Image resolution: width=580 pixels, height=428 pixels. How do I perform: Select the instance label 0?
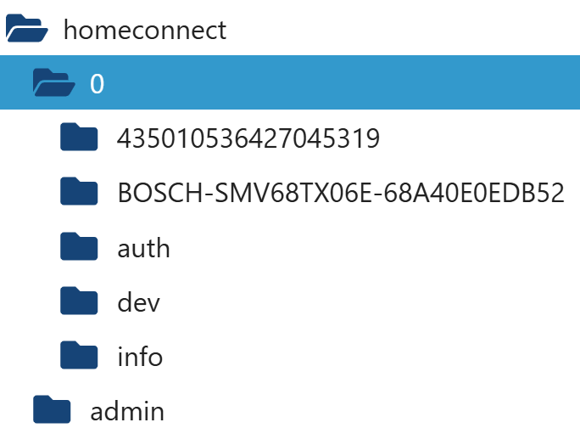coord(98,84)
